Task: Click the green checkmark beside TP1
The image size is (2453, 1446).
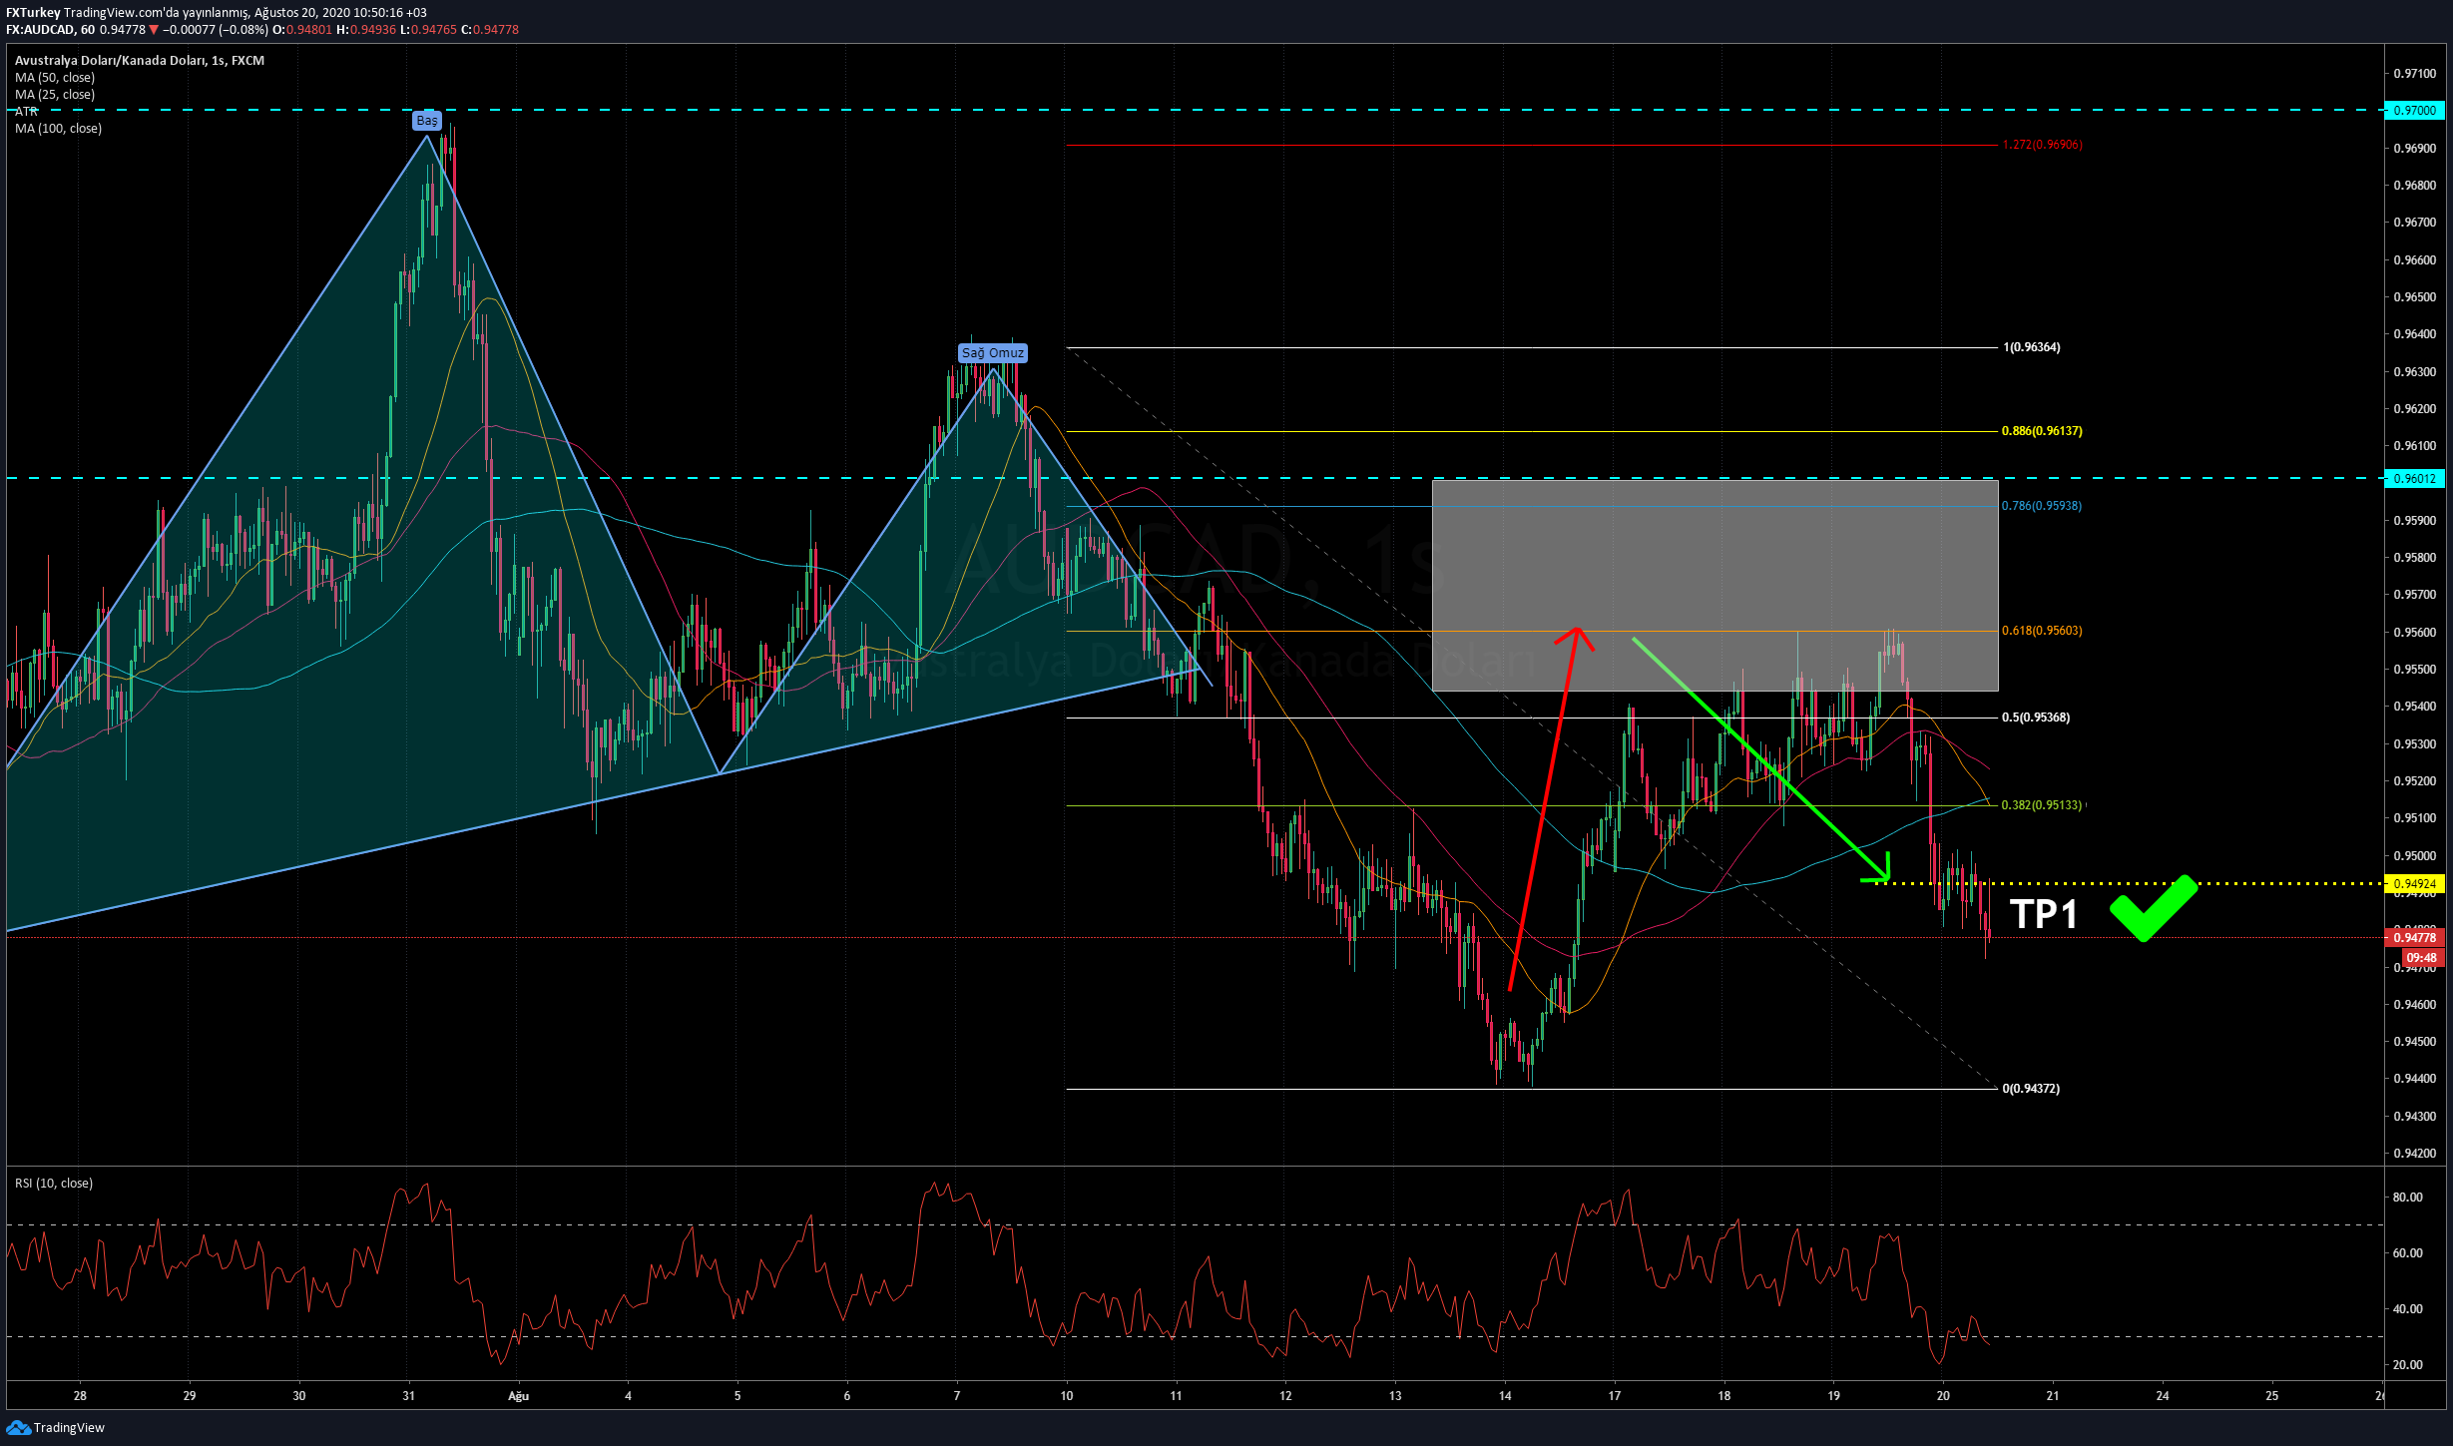Action: (2154, 908)
